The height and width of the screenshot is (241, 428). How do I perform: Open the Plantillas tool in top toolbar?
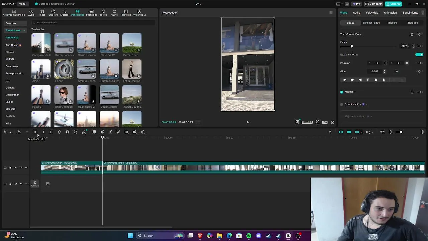pyautogui.click(x=126, y=13)
